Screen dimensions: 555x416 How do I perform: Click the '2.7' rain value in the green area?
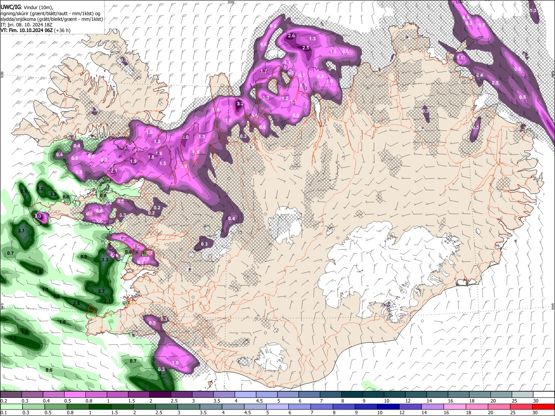101,292
